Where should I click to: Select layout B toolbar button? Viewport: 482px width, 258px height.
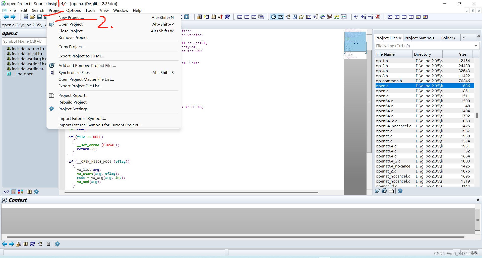397,17
